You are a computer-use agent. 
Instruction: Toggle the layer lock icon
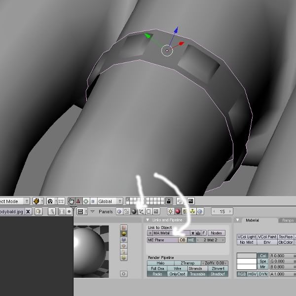tap(169, 201)
